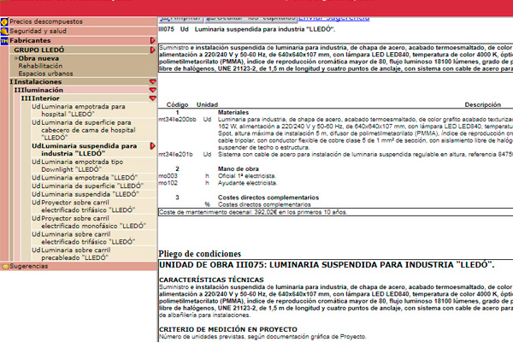The image size is (513, 342).
Task: Open Seguridad y salud menu entry
Action: coord(38,31)
